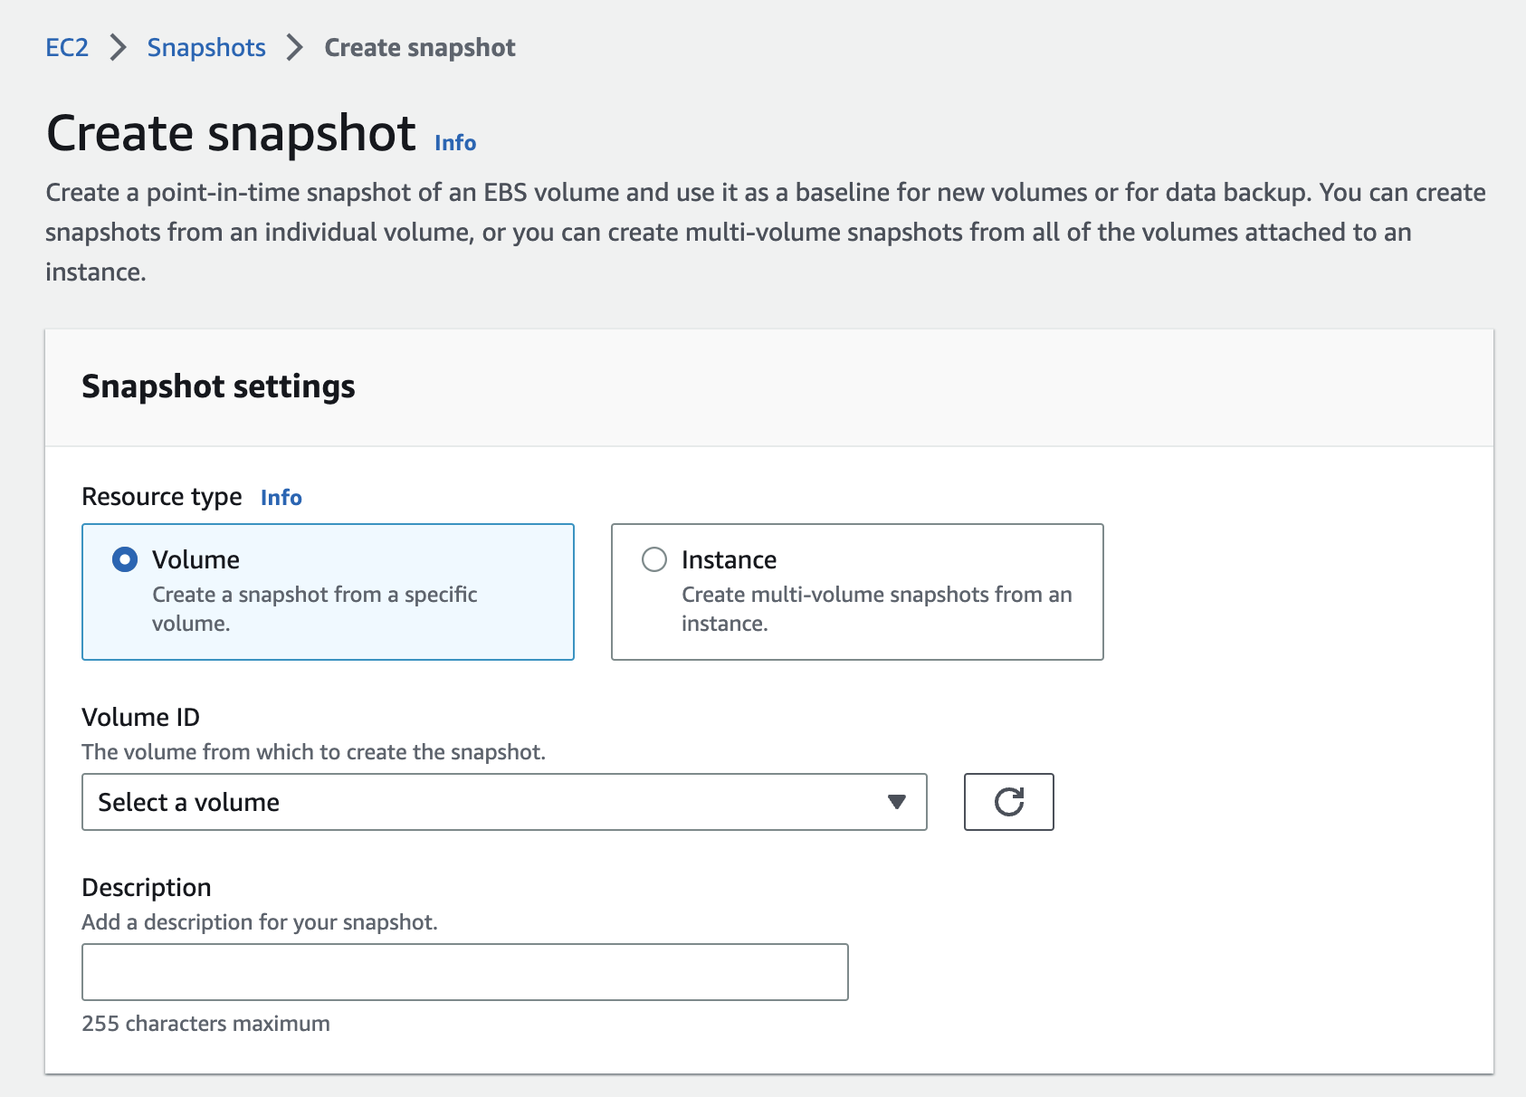Click the chevron separator after Snapshots breadcrumb
This screenshot has width=1526, height=1097.
coord(294,47)
